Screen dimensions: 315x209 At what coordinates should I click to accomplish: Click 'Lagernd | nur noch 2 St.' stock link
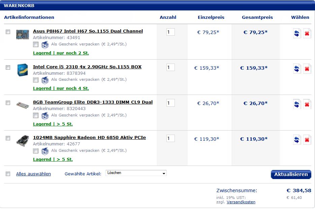pos(61,53)
